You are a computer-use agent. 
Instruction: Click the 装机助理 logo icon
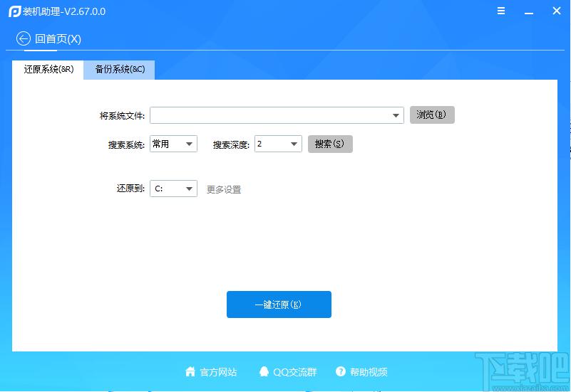pos(14,11)
